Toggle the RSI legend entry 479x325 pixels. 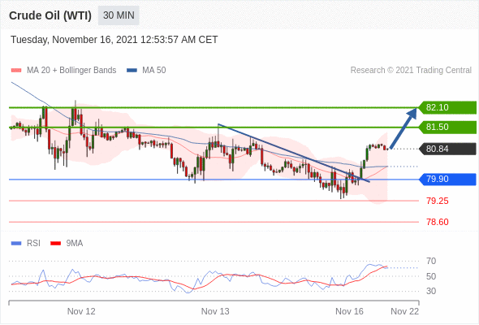pyautogui.click(x=26, y=244)
